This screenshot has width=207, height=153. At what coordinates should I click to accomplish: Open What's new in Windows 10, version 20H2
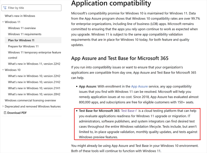point(34,94)
